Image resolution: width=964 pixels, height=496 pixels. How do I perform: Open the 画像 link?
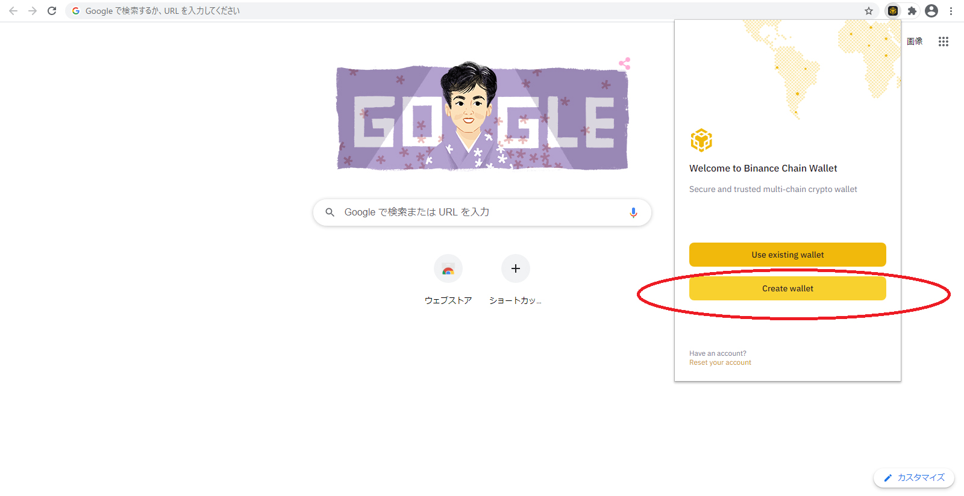(915, 42)
